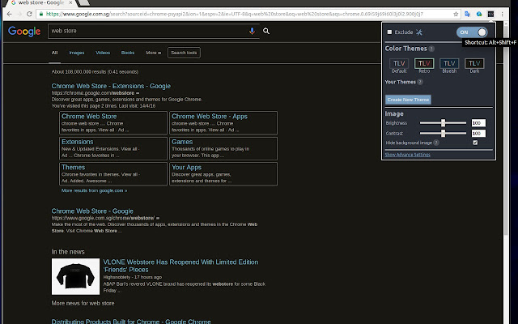The height and width of the screenshot is (324, 518).
Task: Click 'More results from google.com' link
Action: (x=94, y=190)
